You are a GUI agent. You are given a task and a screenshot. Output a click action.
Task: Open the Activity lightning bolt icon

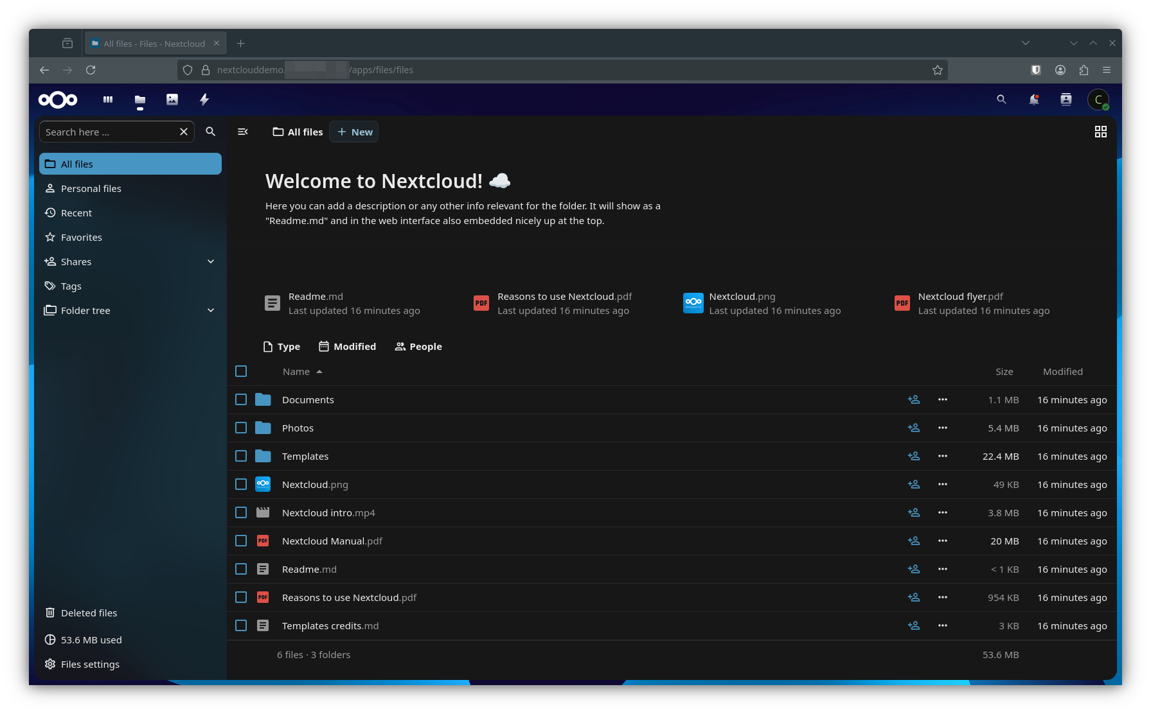(204, 100)
